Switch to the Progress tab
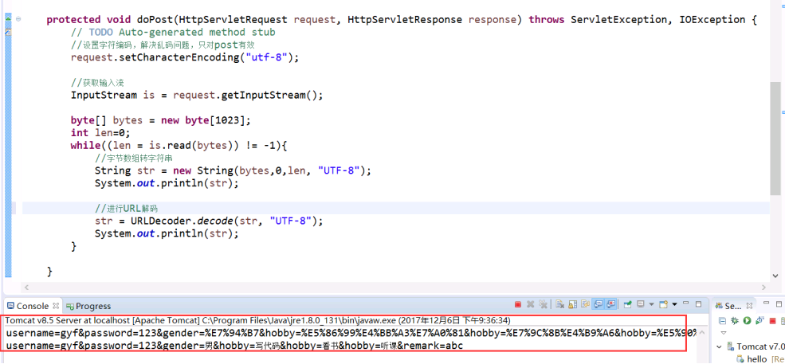This screenshot has height=364, width=785. click(x=88, y=306)
